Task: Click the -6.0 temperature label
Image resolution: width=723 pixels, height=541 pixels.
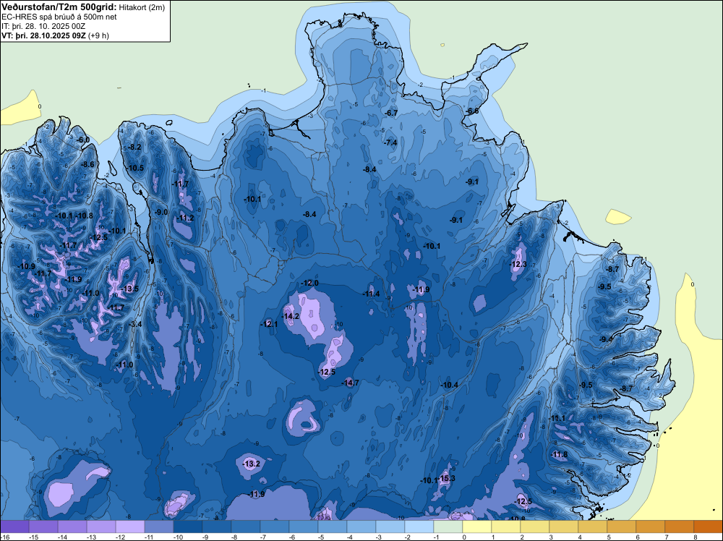Action: (83, 140)
